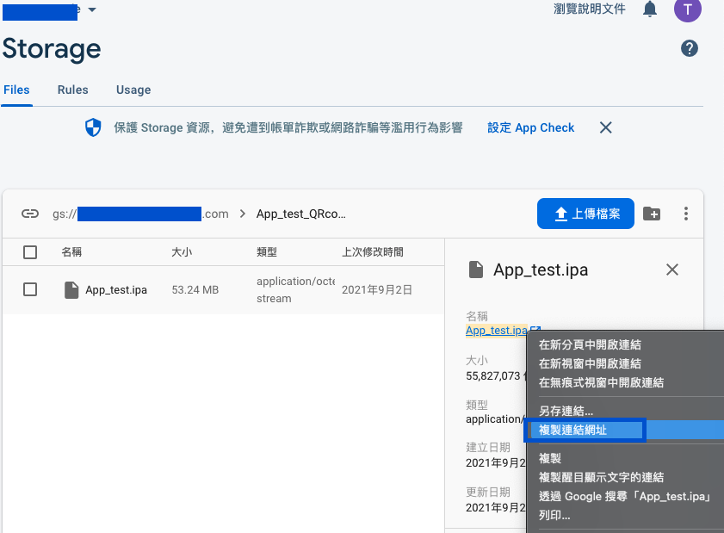Click the external link icon next to App_test.ipa link
724x533 pixels.
[535, 331]
